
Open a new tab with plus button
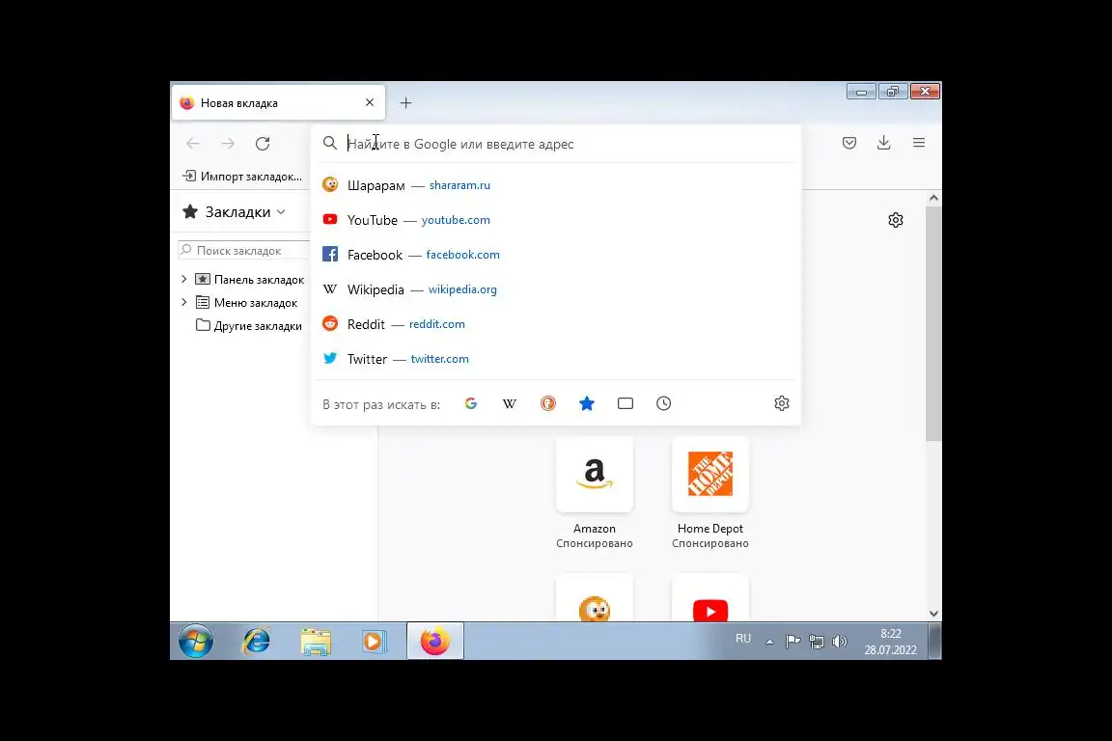(405, 103)
